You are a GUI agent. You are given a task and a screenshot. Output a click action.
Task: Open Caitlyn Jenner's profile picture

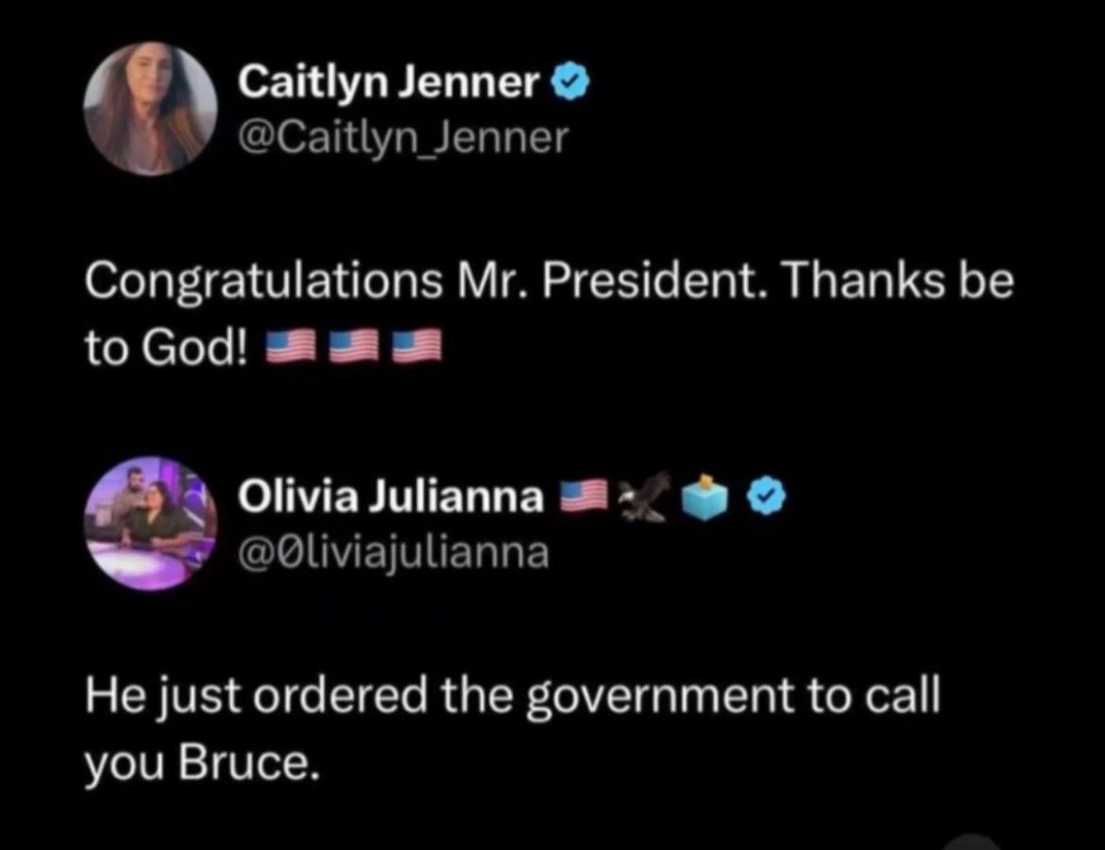151,110
